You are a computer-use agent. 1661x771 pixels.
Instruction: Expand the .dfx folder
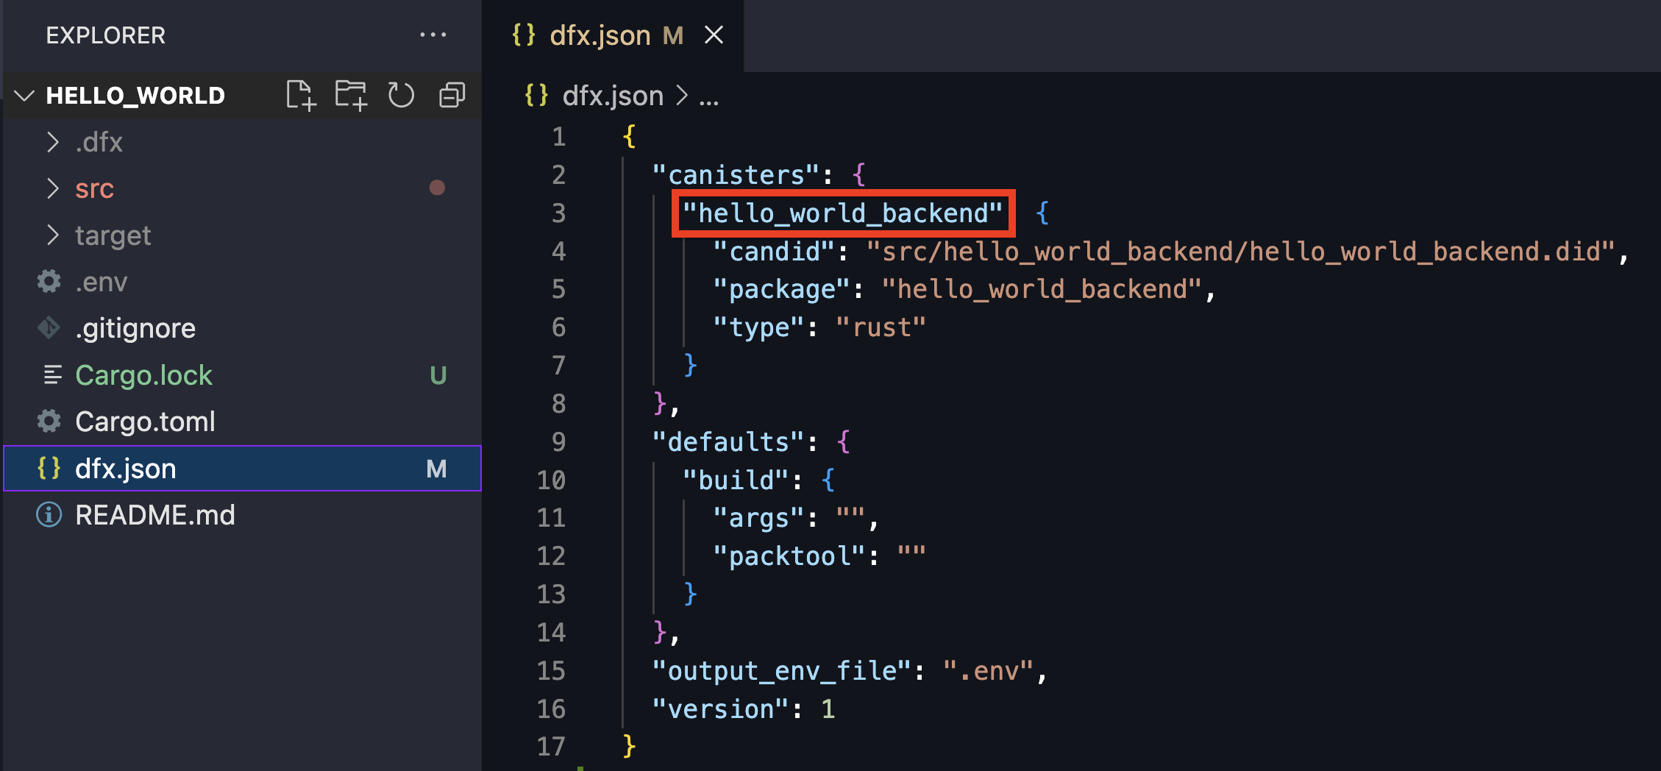52,142
